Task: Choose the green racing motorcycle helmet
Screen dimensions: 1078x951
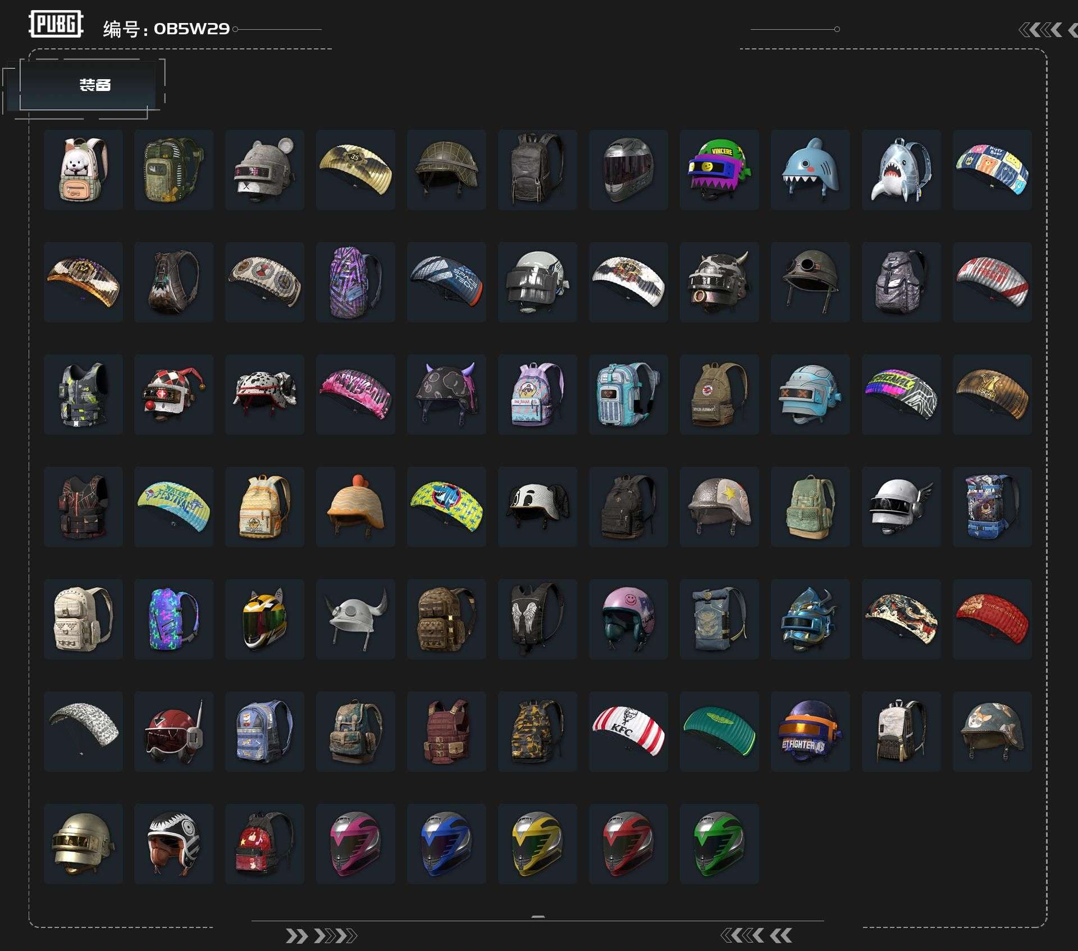Action: [719, 843]
